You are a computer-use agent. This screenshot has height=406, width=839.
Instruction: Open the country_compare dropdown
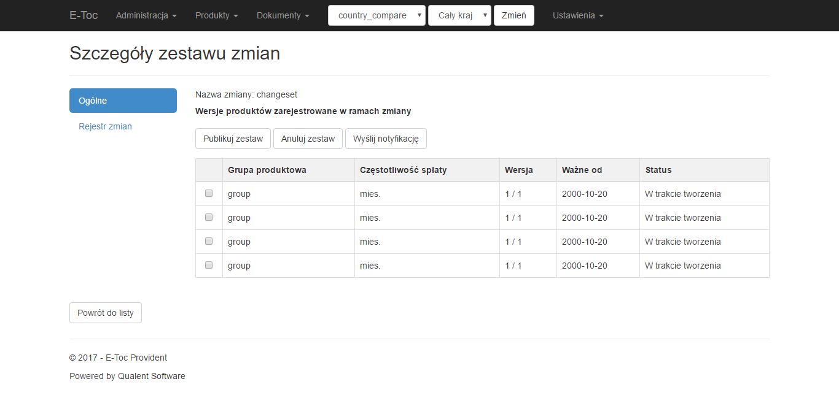click(377, 15)
